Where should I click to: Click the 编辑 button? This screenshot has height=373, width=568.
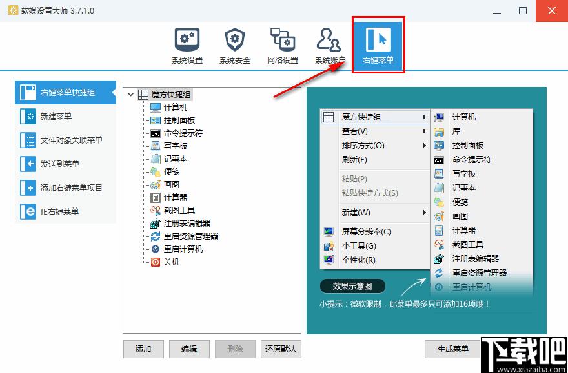click(x=189, y=349)
